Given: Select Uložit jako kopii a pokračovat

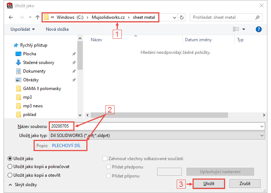Looking at the screenshot, I should tap(10, 167).
